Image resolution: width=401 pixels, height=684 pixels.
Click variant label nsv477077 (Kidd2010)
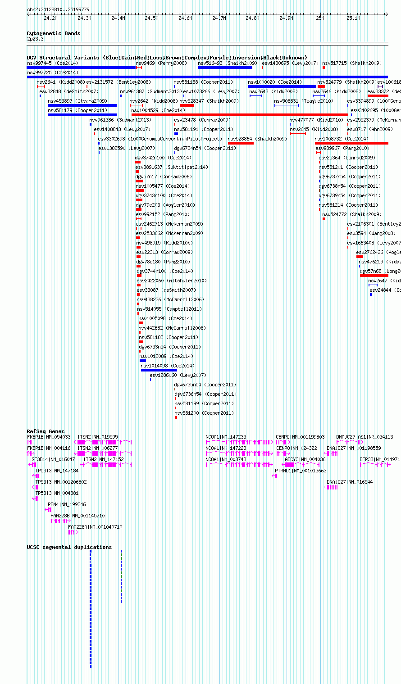[x=316, y=120]
